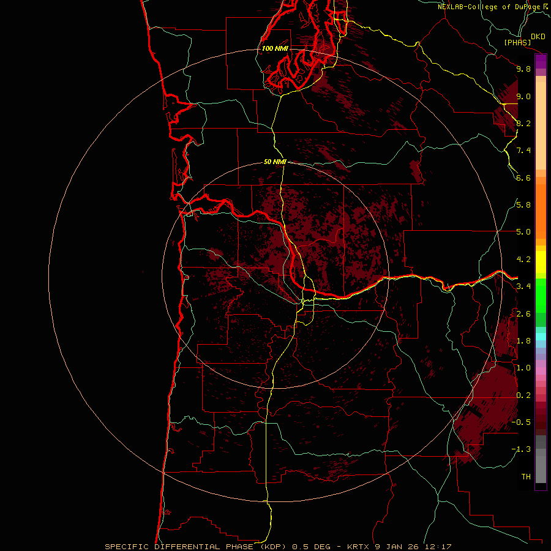
Task: Click the 7.4 scale value
Action: pos(523,151)
